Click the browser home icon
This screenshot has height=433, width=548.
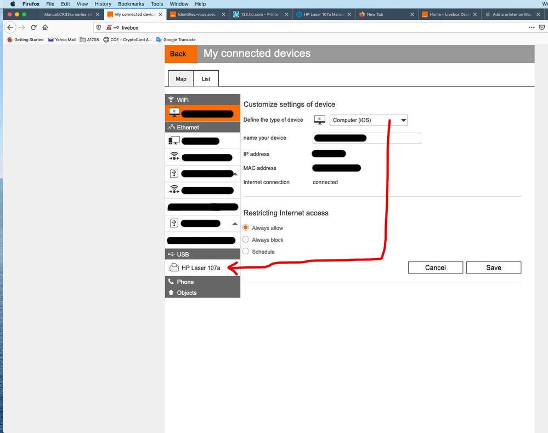coord(45,27)
